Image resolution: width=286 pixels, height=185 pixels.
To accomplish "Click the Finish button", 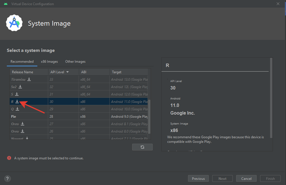I will (270, 179).
